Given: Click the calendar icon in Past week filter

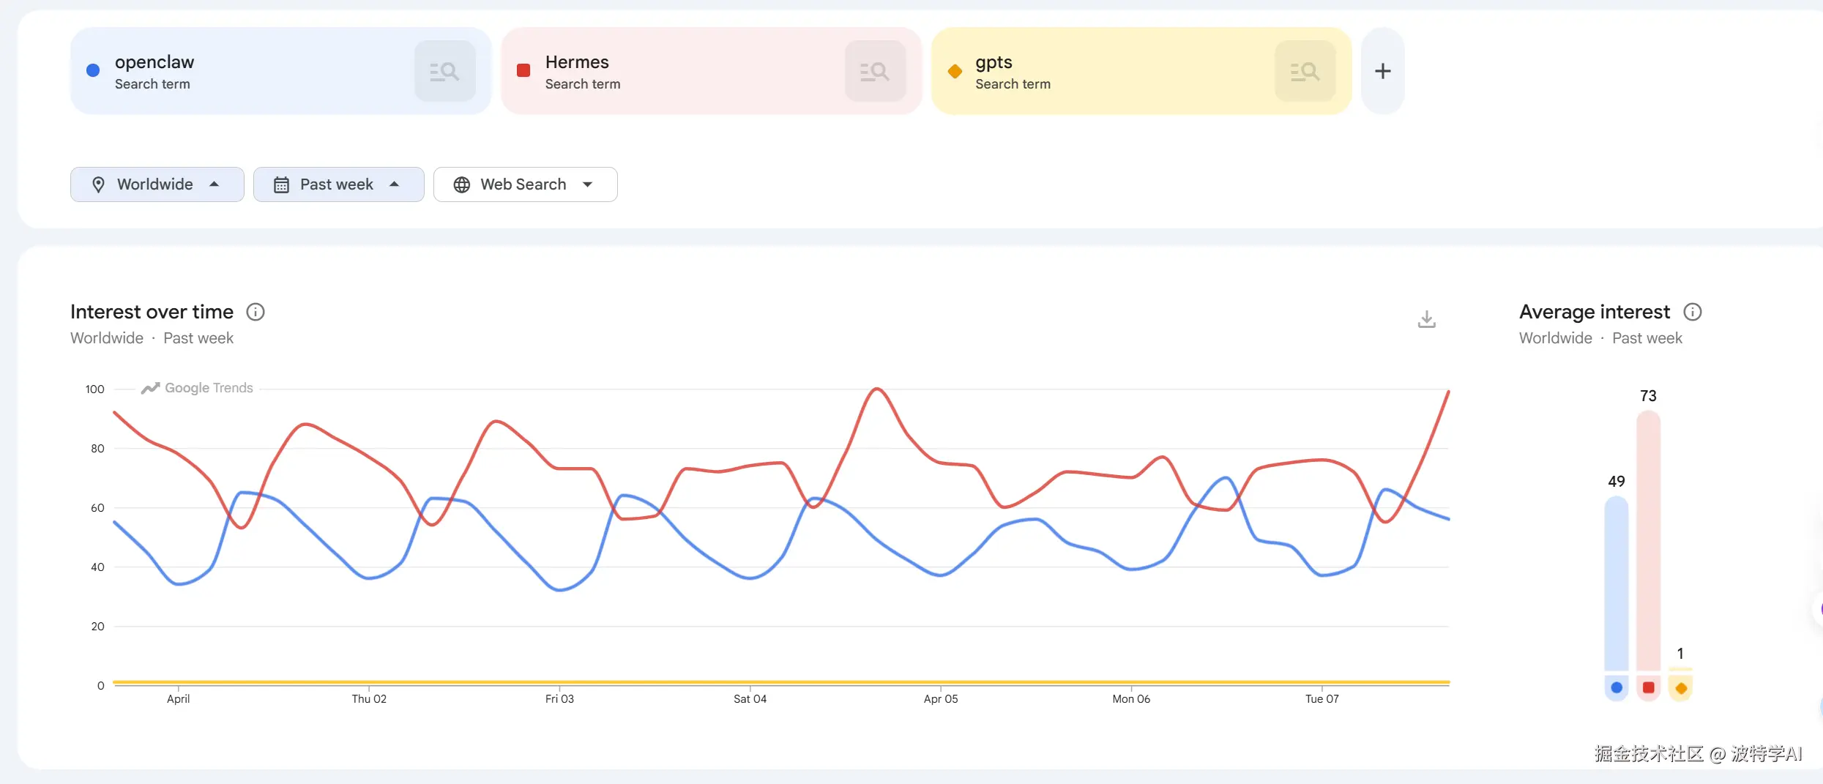Looking at the screenshot, I should [x=281, y=185].
